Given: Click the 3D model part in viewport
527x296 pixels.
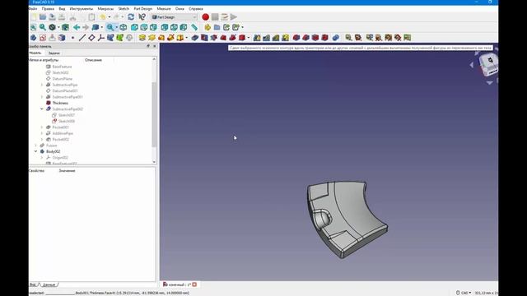Looking at the screenshot, I should click(347, 219).
